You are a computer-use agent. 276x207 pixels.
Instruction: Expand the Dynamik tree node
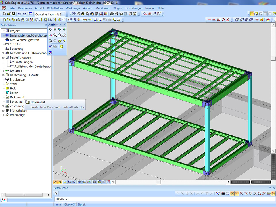point(3,71)
